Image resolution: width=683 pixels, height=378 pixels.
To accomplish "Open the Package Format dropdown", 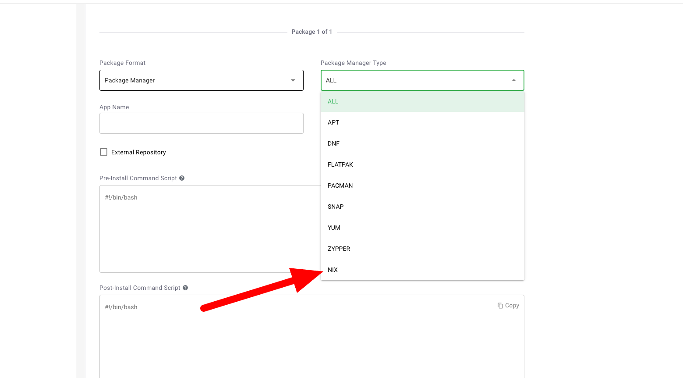I will [201, 80].
